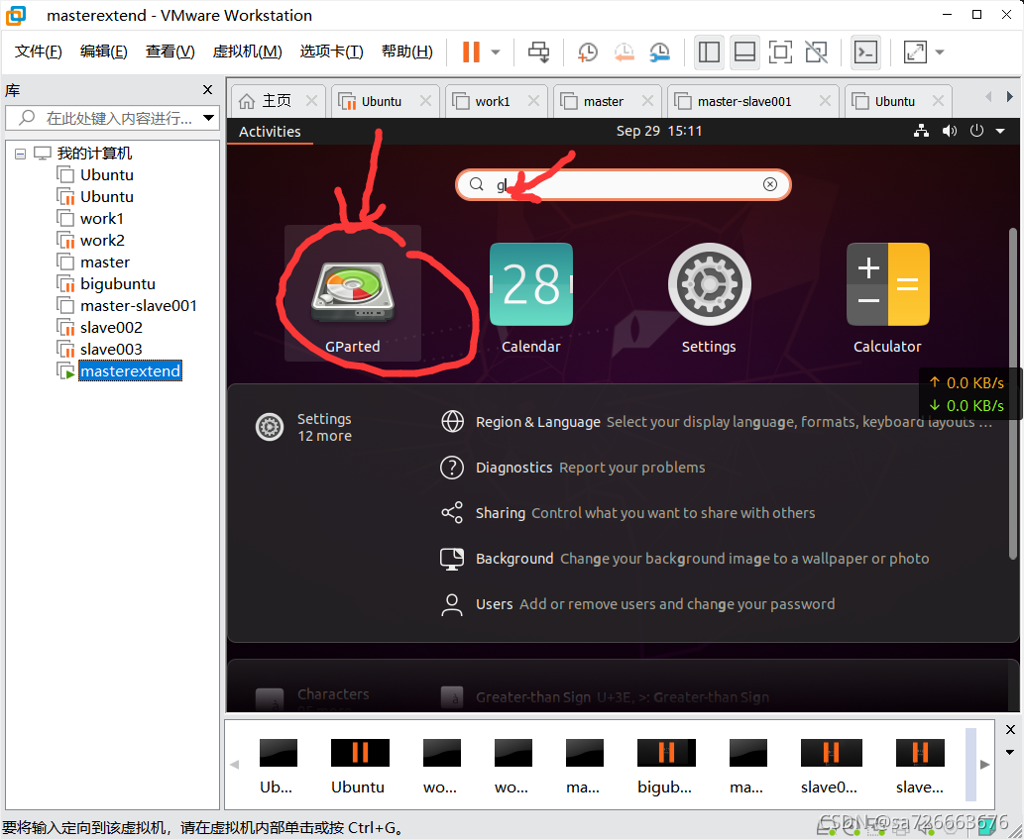Switch to the master tab

(606, 100)
